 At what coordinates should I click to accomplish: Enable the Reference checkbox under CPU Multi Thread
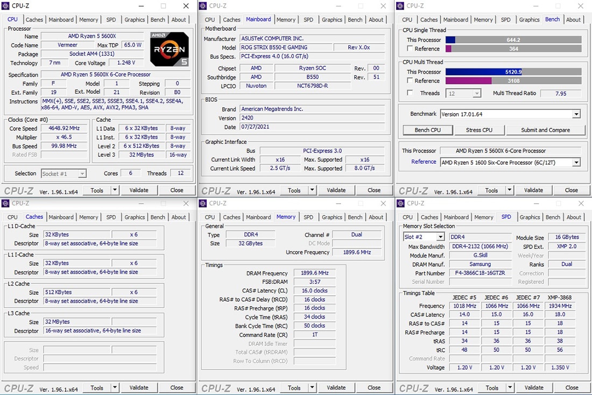(410, 80)
